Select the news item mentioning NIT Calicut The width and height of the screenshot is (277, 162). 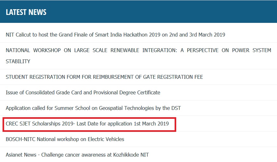pyautogui.click(x=115, y=35)
